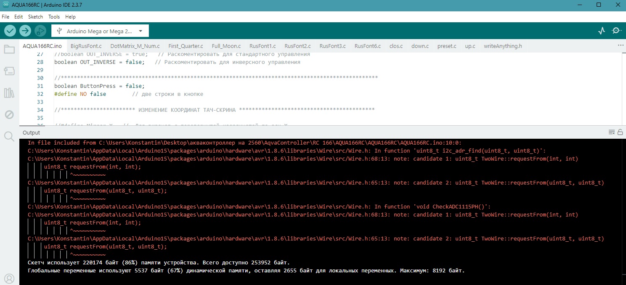The width and height of the screenshot is (626, 285).
Task: Switch to the writeAnything.h tab
Action: tap(503, 46)
